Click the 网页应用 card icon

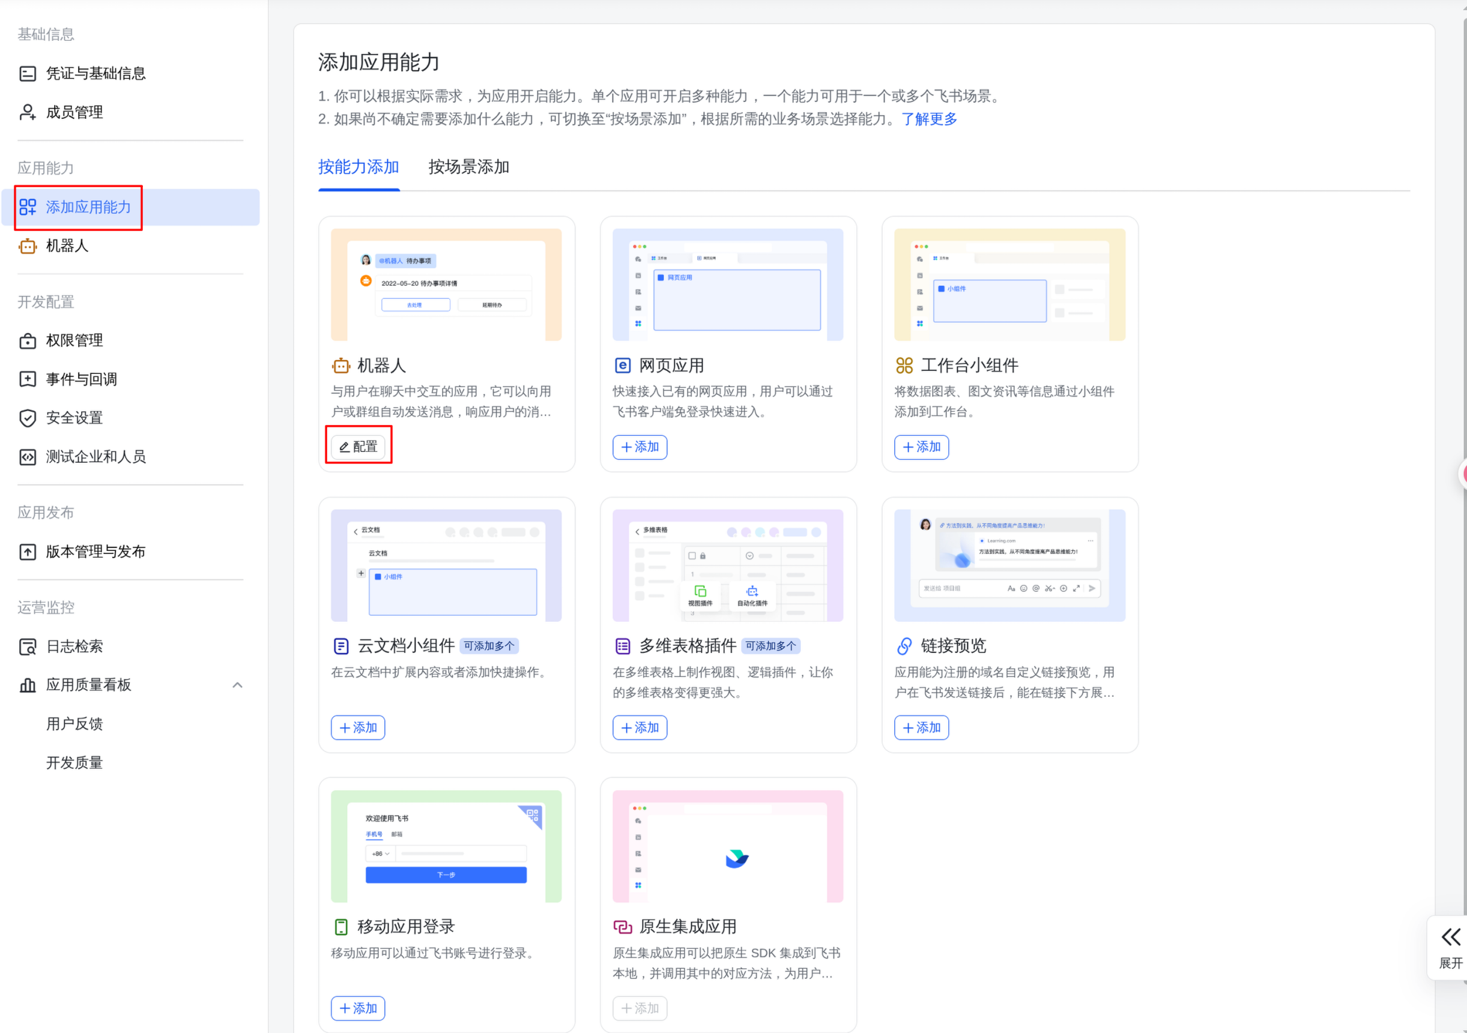click(x=622, y=366)
